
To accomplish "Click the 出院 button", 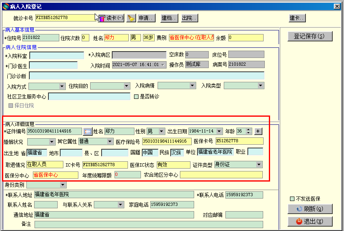I will click(x=189, y=18).
